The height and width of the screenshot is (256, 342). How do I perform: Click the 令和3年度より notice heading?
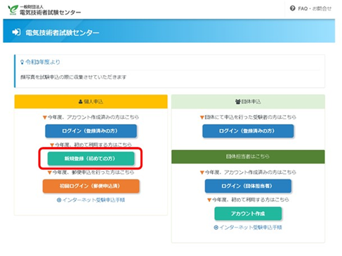[x=43, y=62]
